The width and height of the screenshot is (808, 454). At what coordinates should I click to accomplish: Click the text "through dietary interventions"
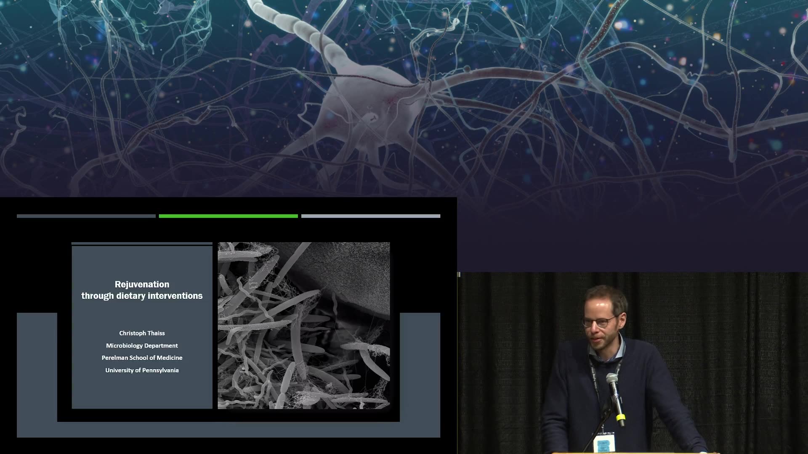(142, 296)
